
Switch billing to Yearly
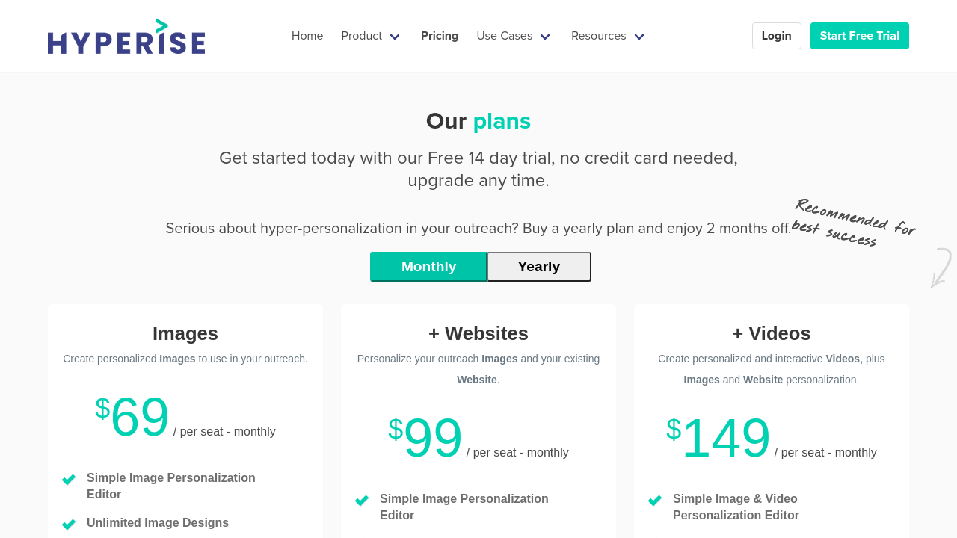coord(538,267)
